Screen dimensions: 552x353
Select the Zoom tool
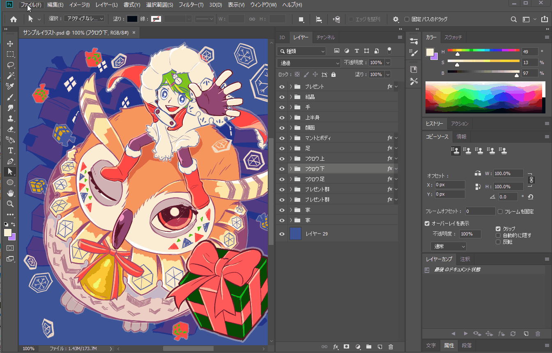point(10,204)
